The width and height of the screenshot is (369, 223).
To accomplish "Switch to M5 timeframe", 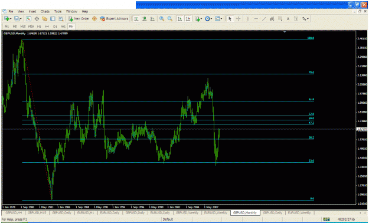I will (x=15, y=27).
